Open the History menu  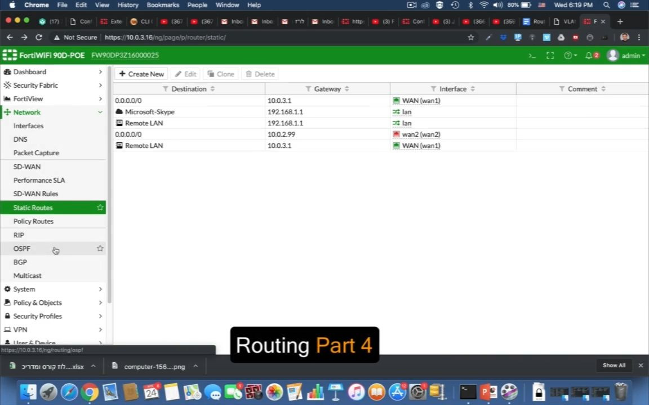[x=128, y=5]
